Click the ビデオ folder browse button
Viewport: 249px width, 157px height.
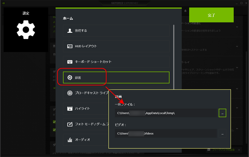coord(222,133)
